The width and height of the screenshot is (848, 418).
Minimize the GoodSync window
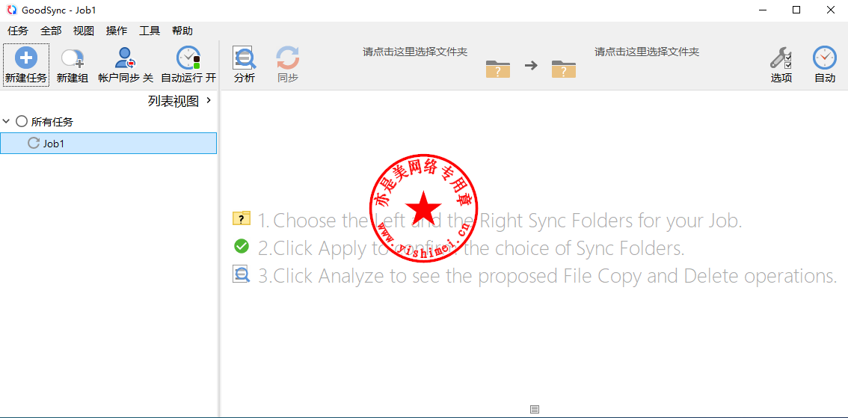coord(763,10)
